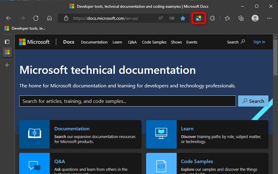Reload the page with refresh icon
The height and width of the screenshot is (174, 278).
[36, 18]
